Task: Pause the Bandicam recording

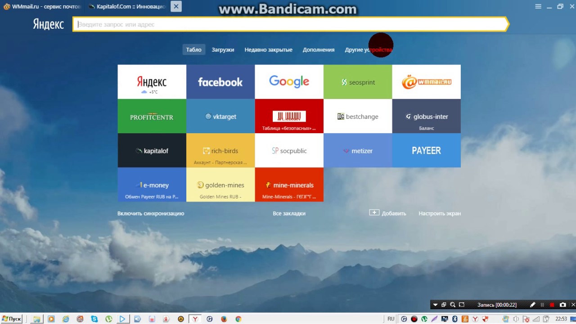Action: pos(542,305)
